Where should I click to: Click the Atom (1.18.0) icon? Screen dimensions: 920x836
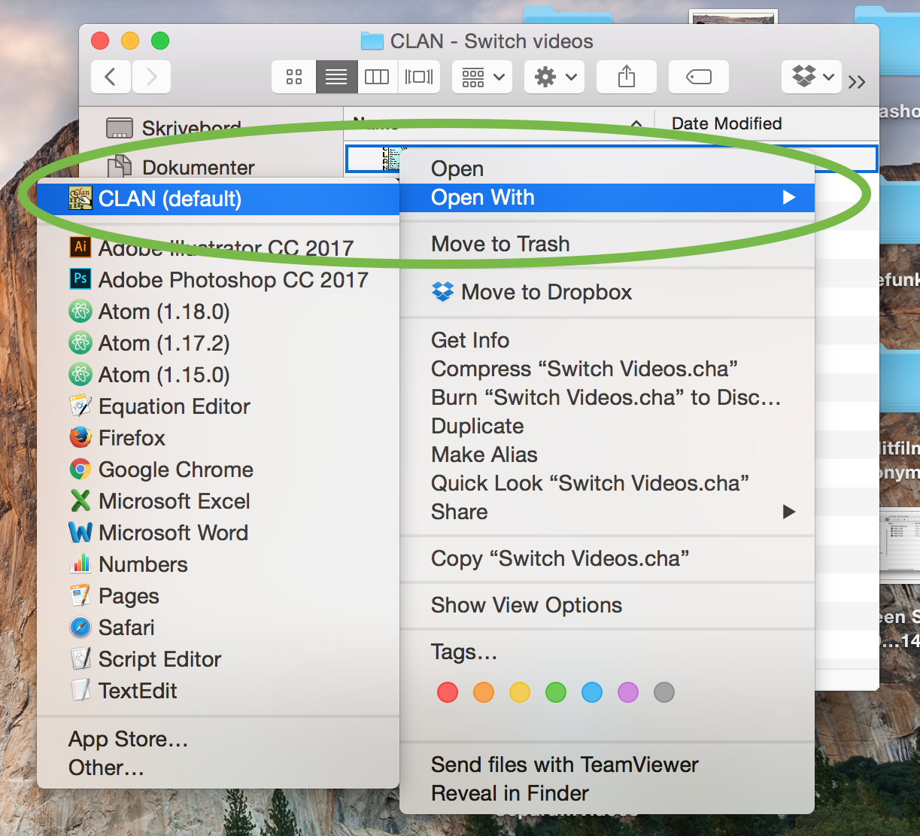80,311
